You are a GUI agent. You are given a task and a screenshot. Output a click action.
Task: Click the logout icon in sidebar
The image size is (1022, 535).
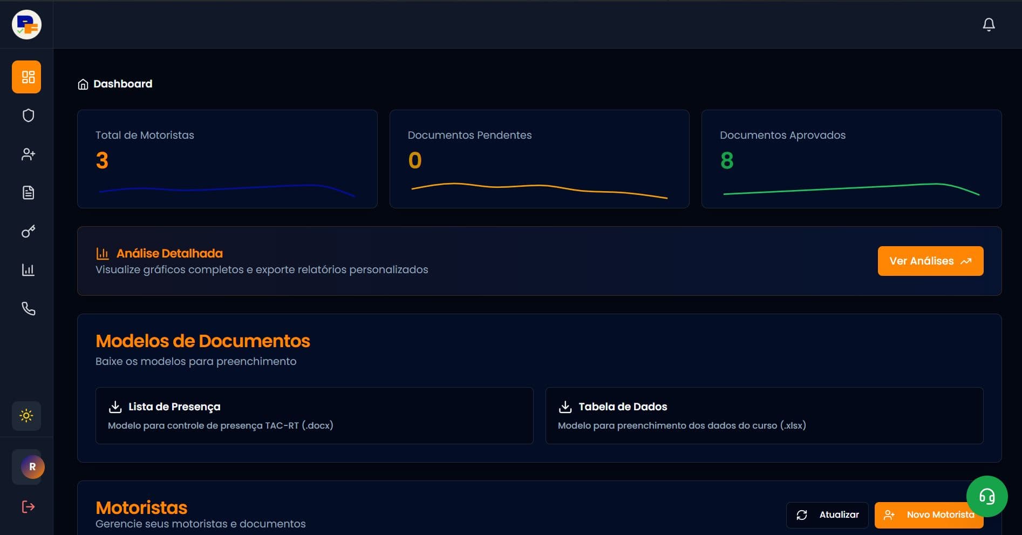[x=28, y=506]
